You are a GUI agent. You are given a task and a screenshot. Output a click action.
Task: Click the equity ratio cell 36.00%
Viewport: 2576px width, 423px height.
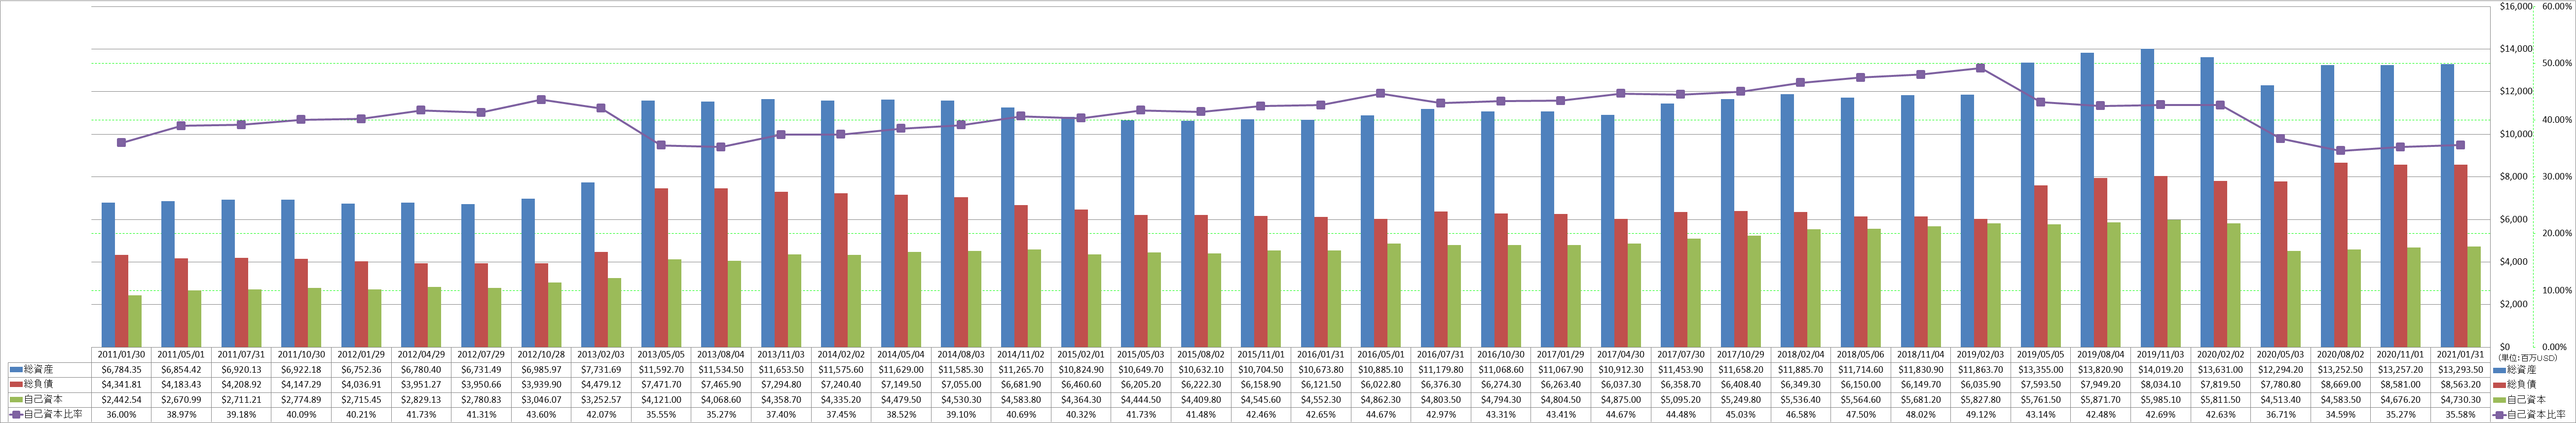[x=121, y=414]
